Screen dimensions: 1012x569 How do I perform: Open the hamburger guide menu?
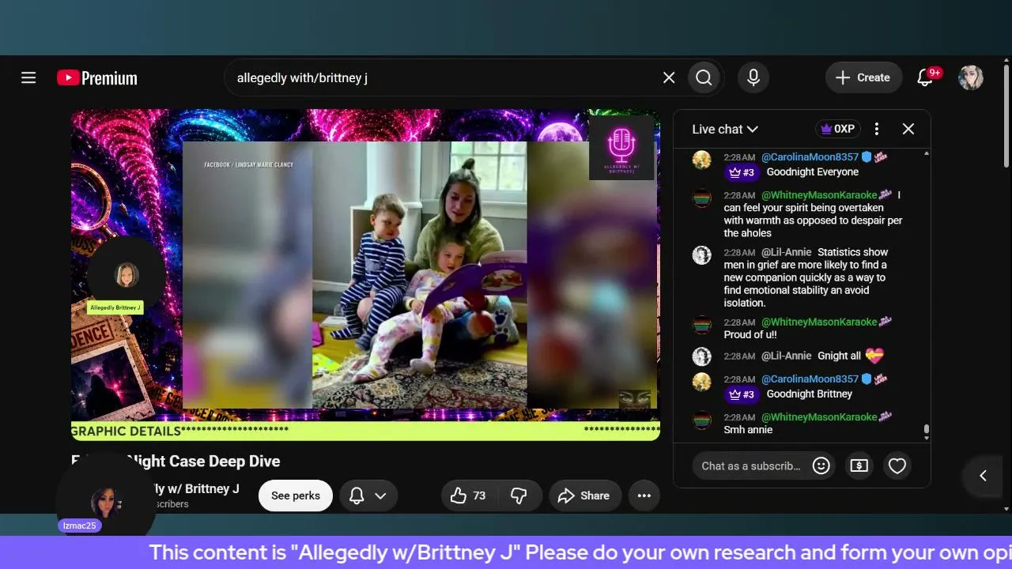pos(28,77)
